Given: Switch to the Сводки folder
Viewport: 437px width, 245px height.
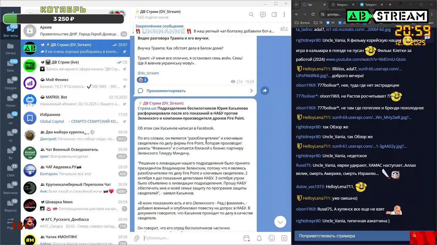Looking at the screenshot, I should coord(10,84).
